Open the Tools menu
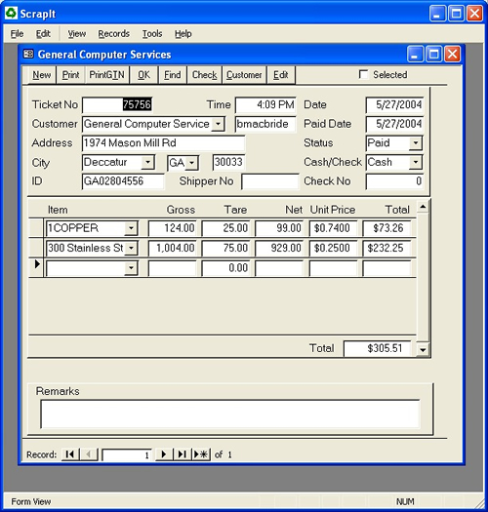The height and width of the screenshot is (512, 488). [x=152, y=33]
